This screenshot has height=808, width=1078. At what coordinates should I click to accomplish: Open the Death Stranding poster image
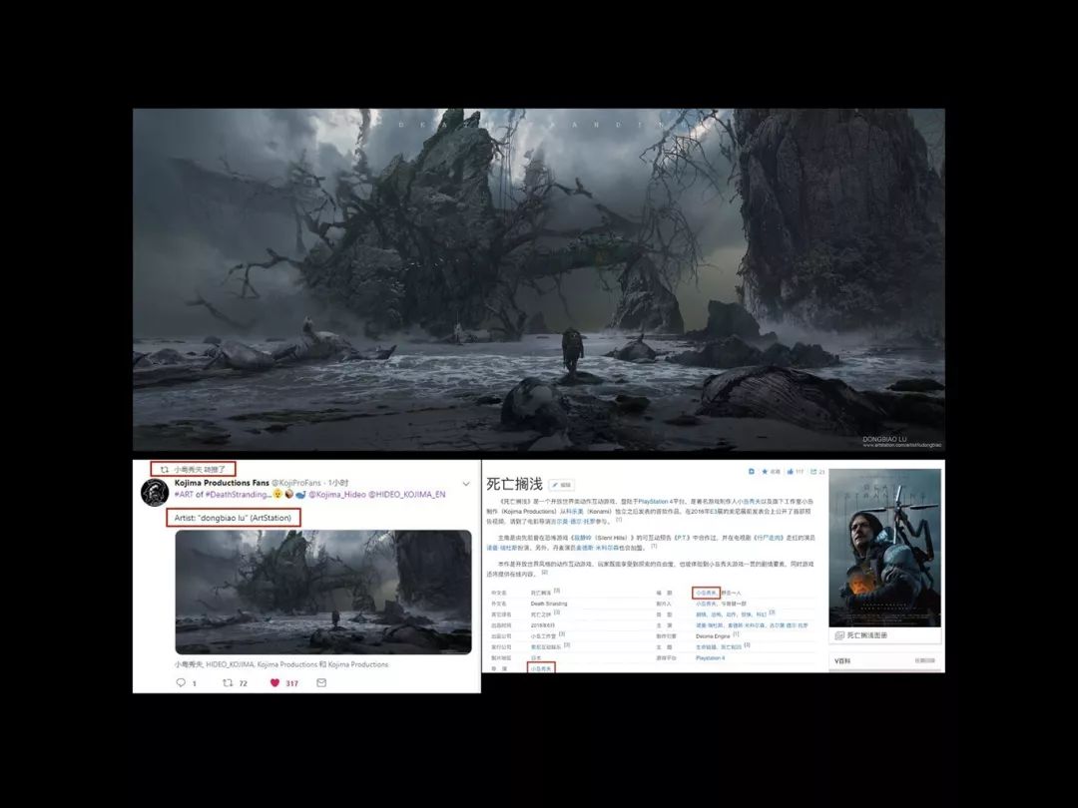[x=884, y=548]
